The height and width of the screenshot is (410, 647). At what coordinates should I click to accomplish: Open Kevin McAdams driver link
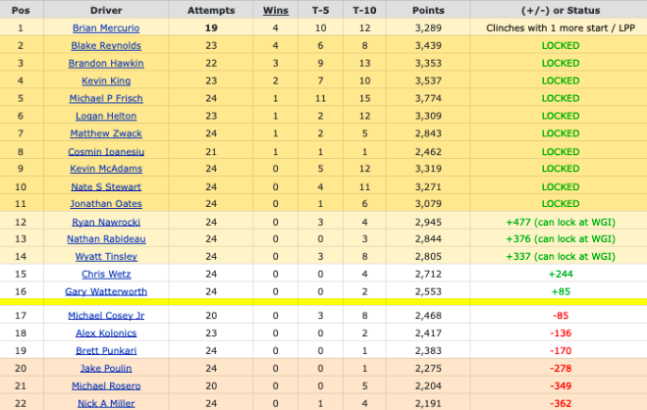coord(106,169)
